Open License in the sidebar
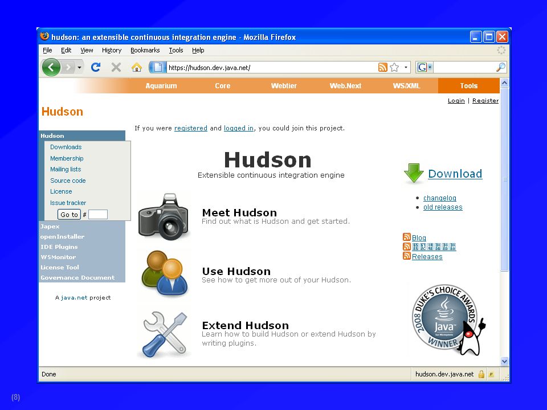Image resolution: width=547 pixels, height=410 pixels. [x=61, y=191]
